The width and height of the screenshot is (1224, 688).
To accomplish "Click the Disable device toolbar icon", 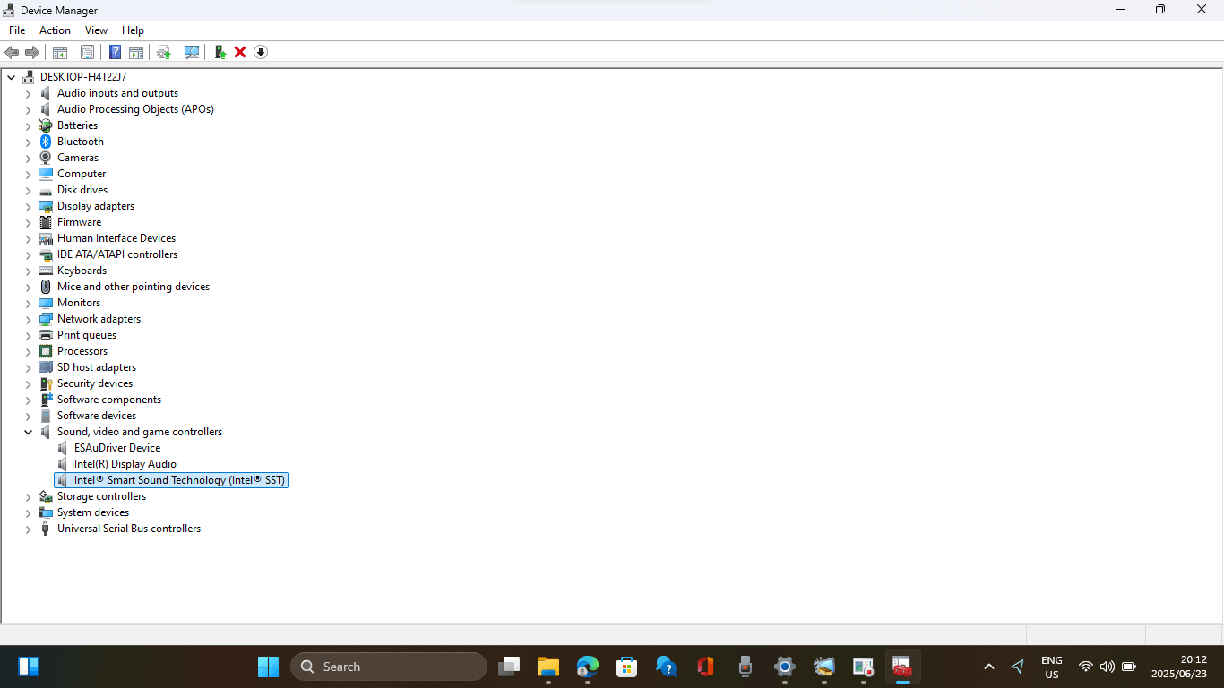I will [x=260, y=52].
